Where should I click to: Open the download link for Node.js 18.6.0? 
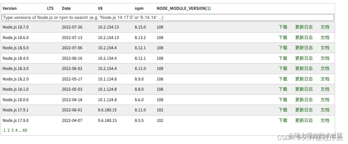(283, 38)
